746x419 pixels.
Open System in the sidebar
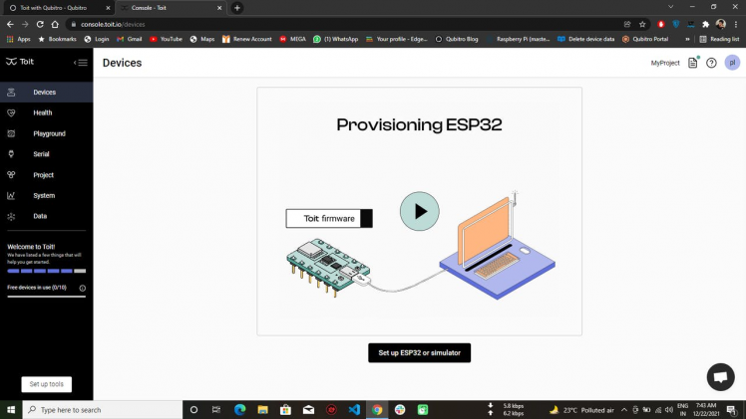tap(46, 195)
